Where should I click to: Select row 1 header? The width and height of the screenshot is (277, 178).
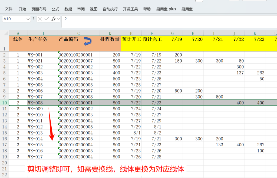4,44
